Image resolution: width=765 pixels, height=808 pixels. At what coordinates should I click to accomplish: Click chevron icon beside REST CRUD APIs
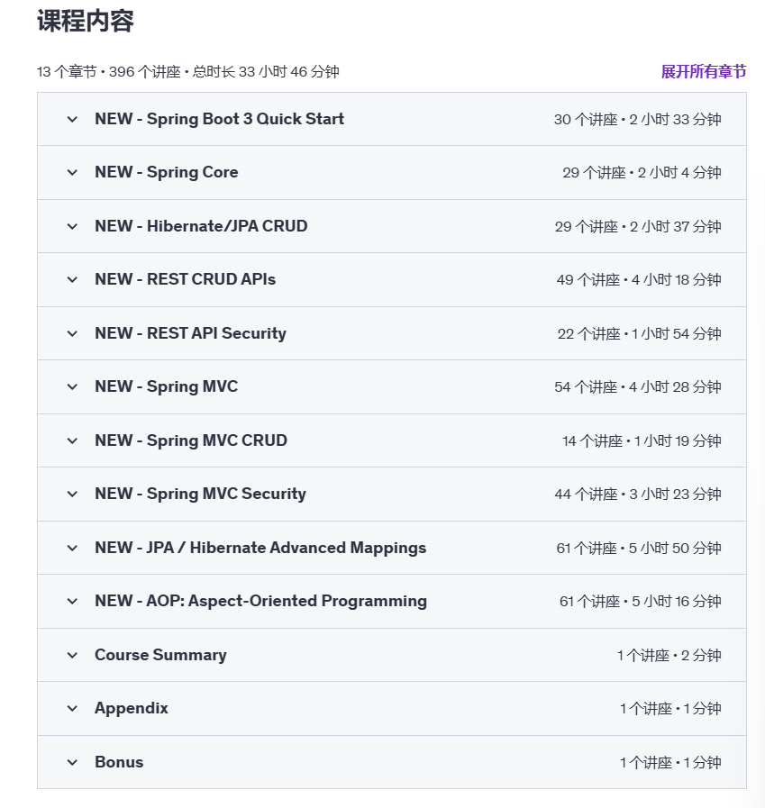coord(72,279)
